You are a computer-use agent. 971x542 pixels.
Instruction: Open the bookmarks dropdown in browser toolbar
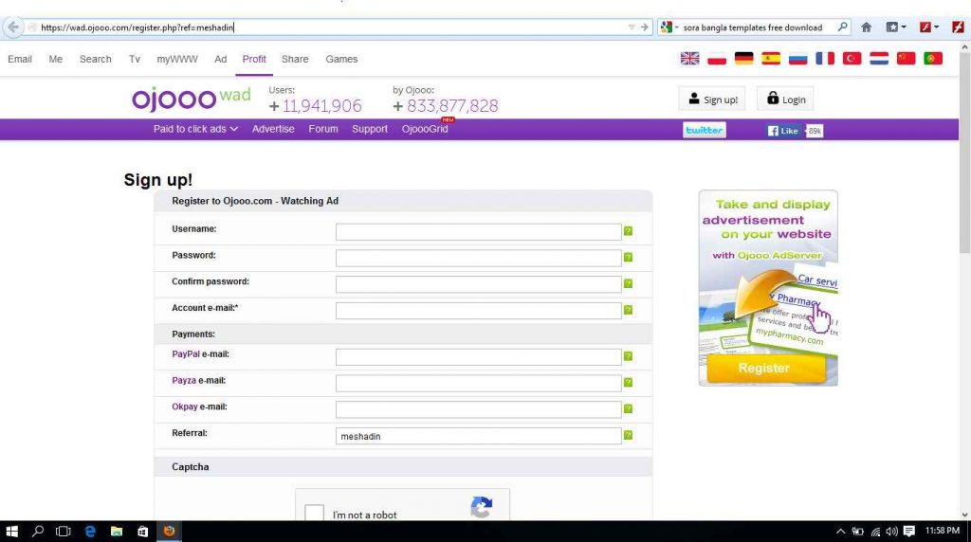point(895,27)
